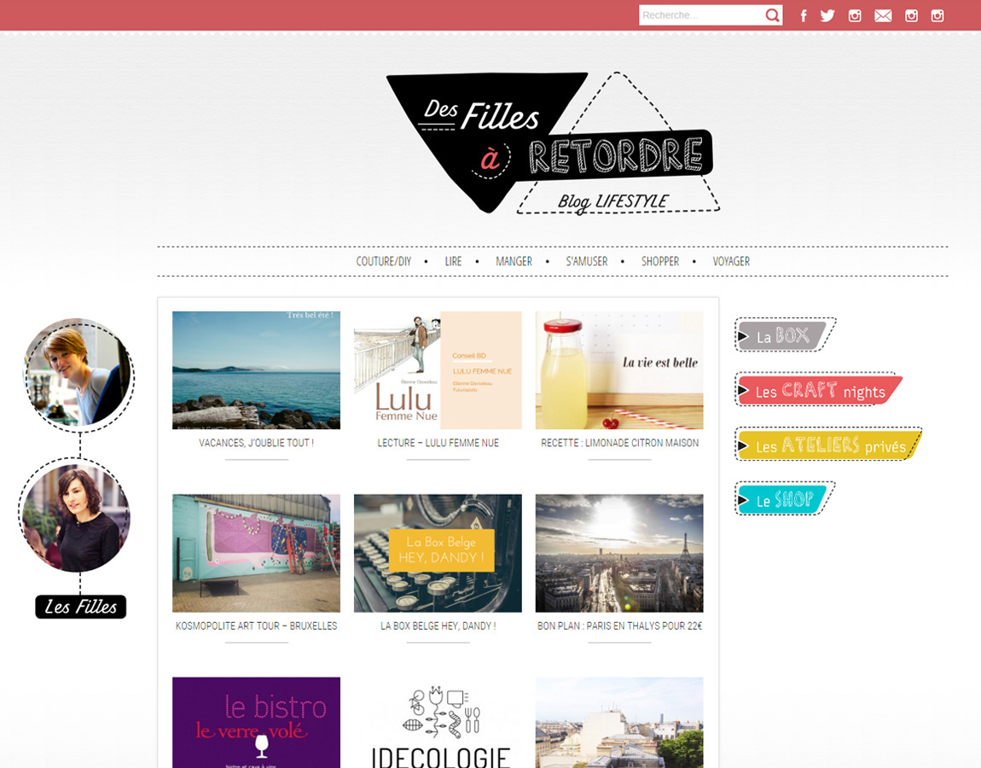Select VOYAGER in the navigation bar
The width and height of the screenshot is (981, 768).
click(x=731, y=261)
